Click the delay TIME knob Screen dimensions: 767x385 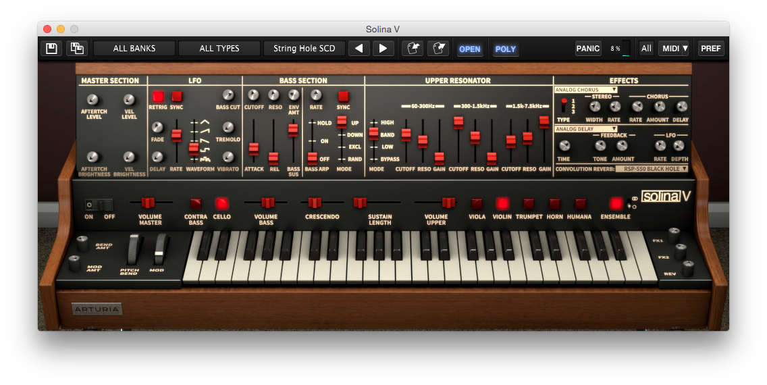point(564,146)
